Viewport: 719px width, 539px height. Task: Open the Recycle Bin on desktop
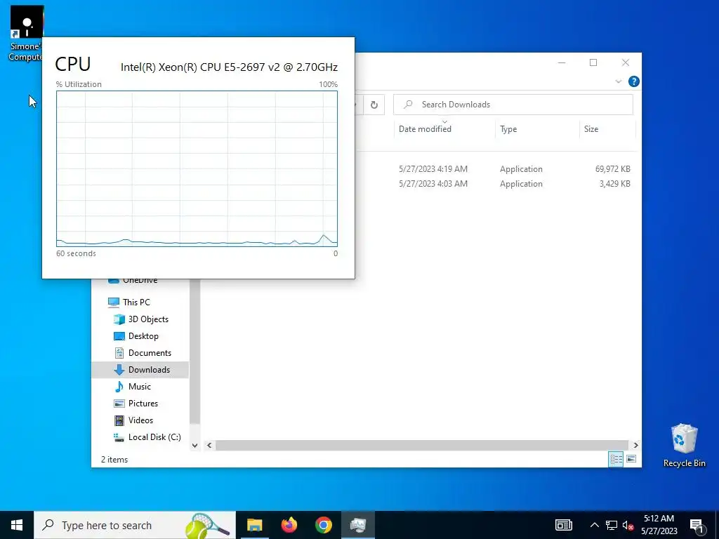684,446
